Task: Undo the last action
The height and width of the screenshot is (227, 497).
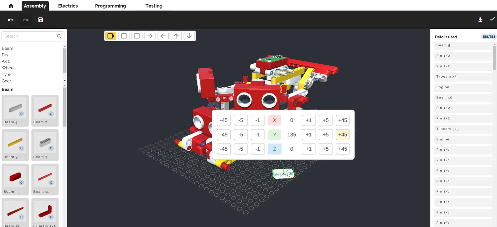Action: [x=11, y=20]
